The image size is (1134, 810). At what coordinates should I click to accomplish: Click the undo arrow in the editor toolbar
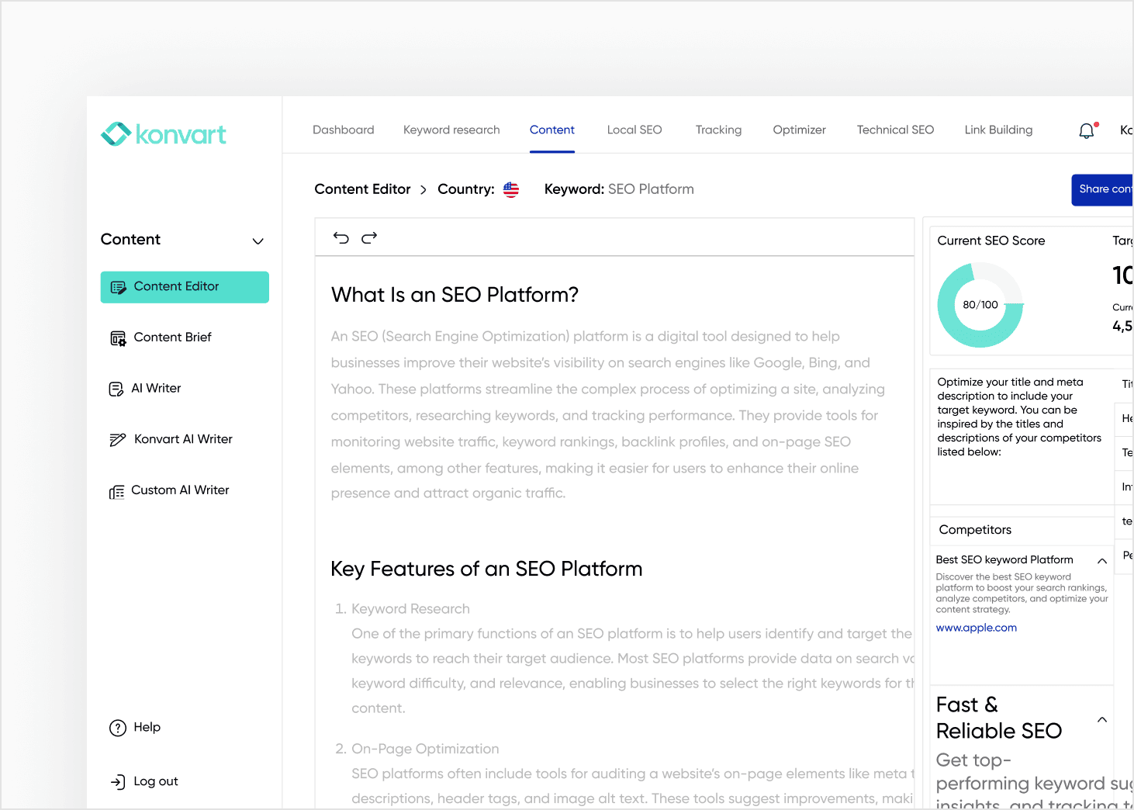point(341,237)
